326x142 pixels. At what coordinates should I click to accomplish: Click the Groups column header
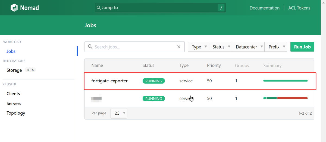(x=242, y=66)
